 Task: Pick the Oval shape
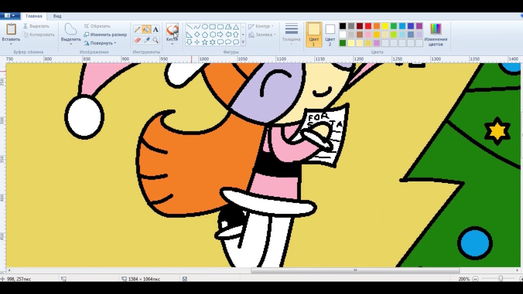(x=205, y=27)
